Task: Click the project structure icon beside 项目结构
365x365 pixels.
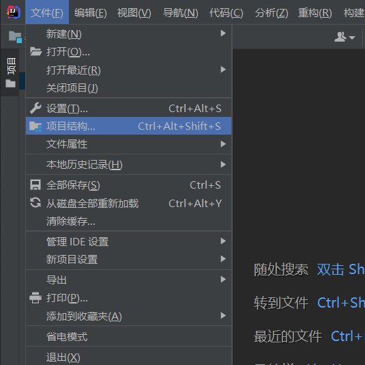Action: click(35, 126)
